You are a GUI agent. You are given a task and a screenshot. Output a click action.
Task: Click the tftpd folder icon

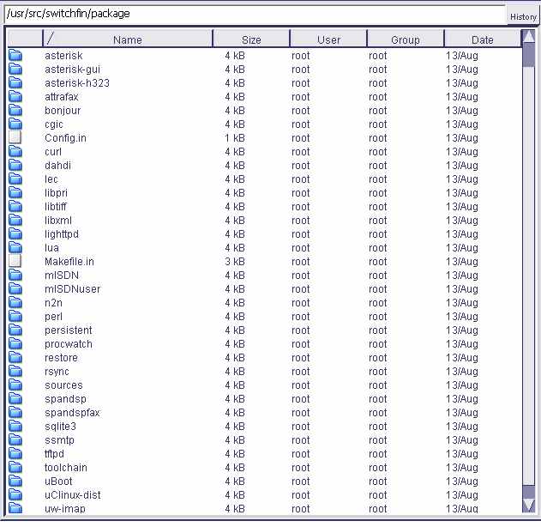(15, 453)
